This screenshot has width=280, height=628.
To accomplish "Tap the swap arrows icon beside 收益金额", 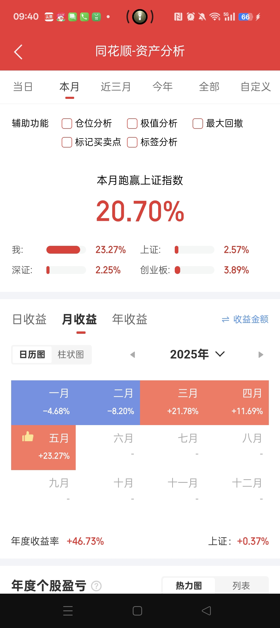I will 226,319.
